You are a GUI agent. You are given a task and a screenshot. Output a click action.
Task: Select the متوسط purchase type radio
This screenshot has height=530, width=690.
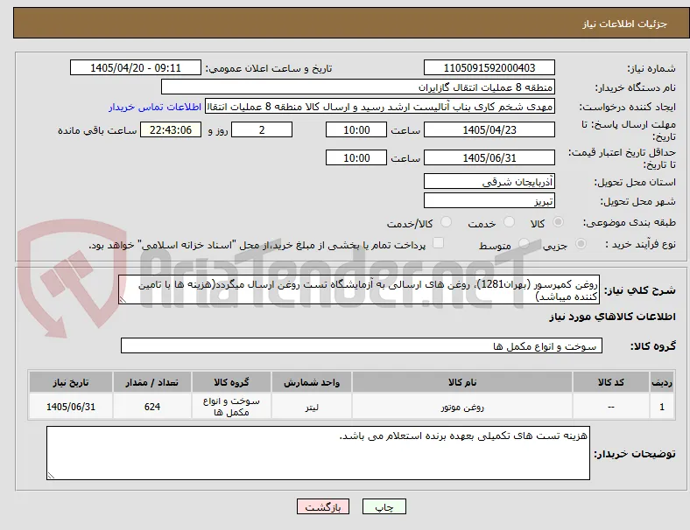[524, 243]
